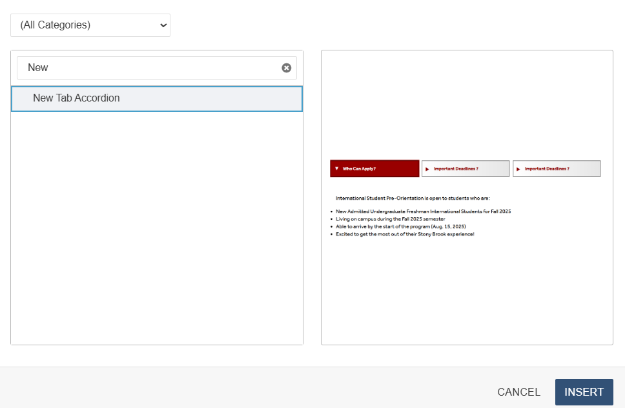Open the (All Categories) dropdown
Screen dimensions: 625x408
click(x=90, y=25)
